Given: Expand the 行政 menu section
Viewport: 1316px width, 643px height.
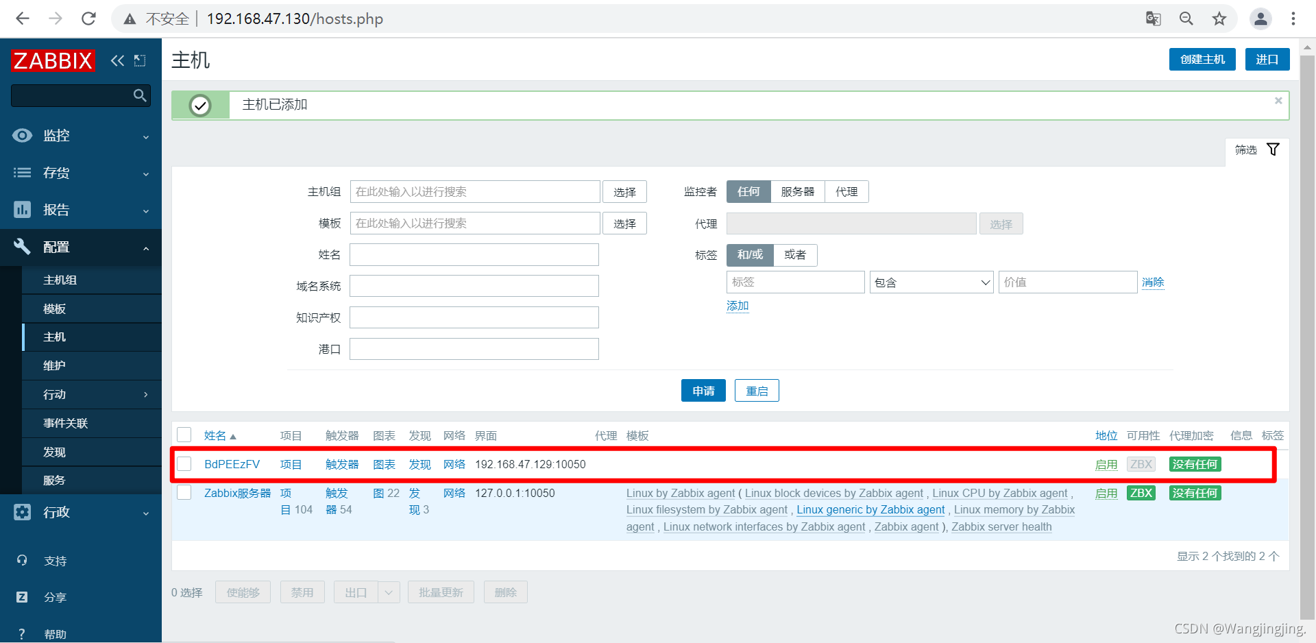Looking at the screenshot, I should (81, 512).
